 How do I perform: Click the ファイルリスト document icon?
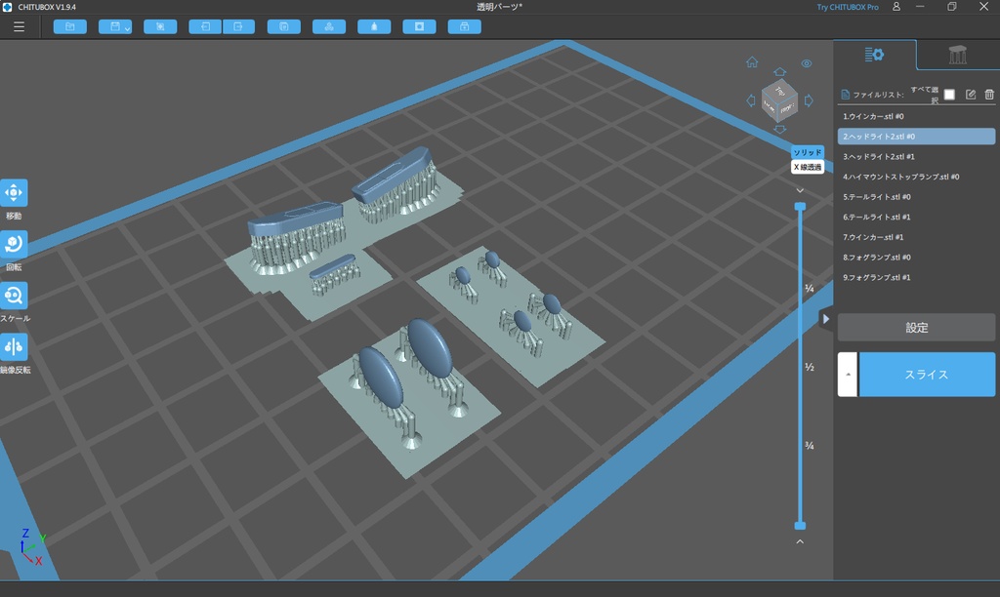[845, 95]
